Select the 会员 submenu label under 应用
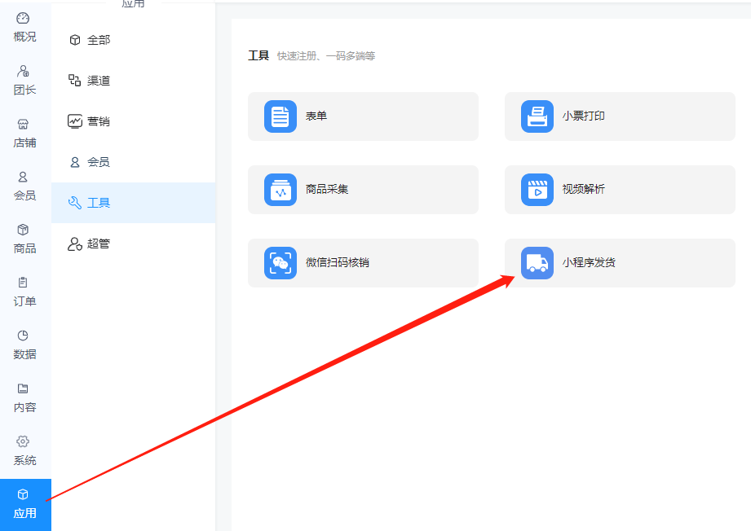 pos(99,162)
